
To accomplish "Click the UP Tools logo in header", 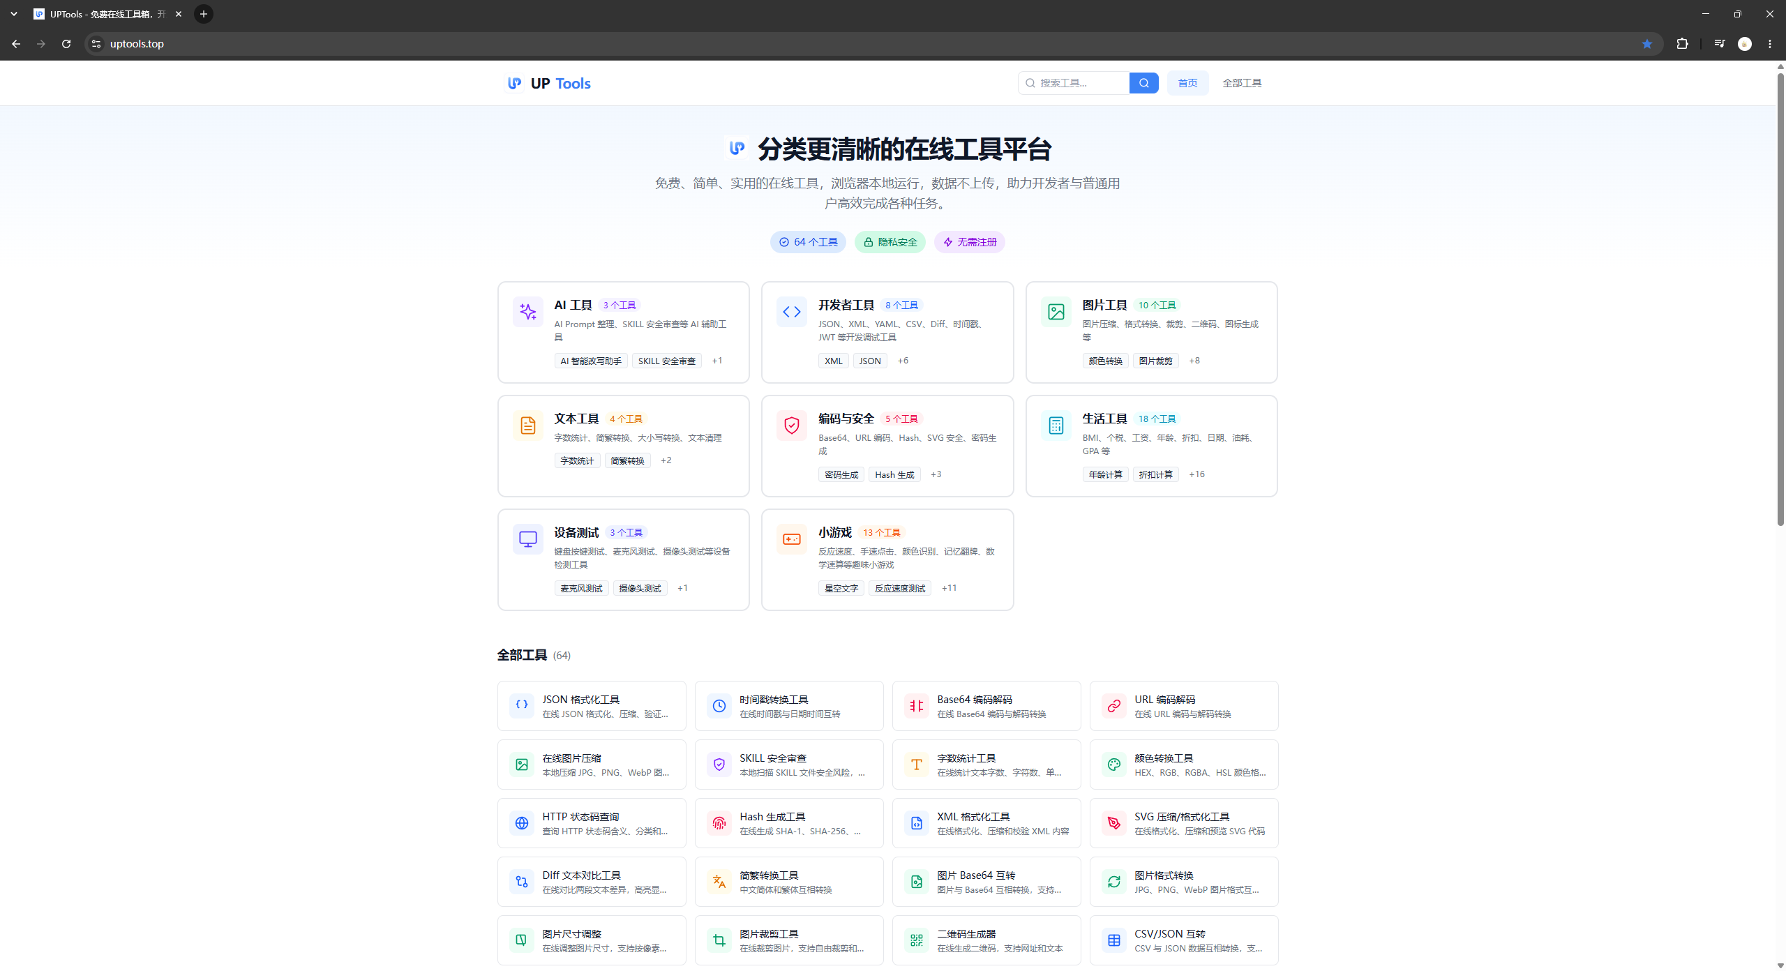I will pos(548,83).
